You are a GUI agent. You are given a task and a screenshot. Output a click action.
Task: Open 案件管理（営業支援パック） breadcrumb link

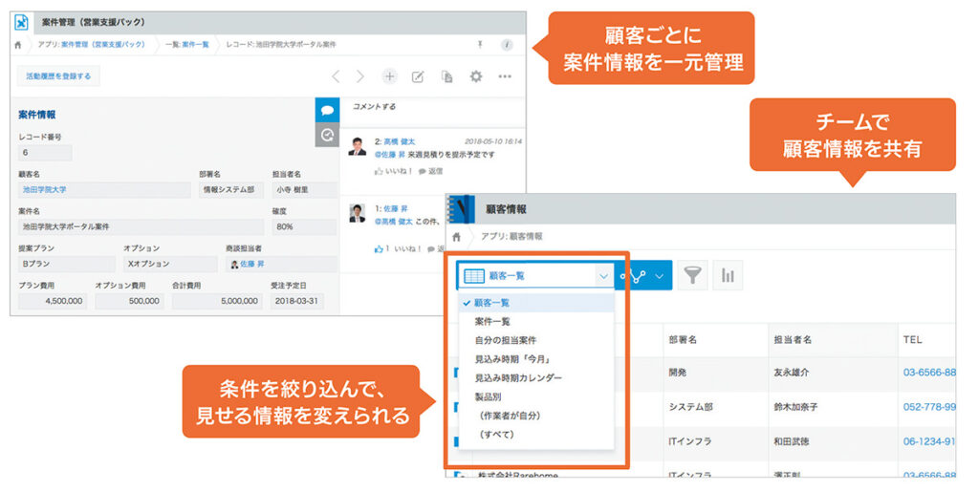coord(103,45)
